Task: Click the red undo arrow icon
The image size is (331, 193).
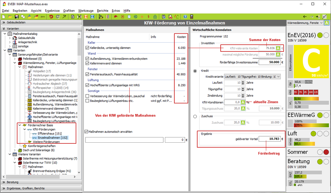Action: tap(51, 17)
